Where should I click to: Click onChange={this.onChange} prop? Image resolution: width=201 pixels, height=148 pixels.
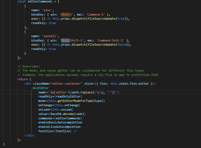[59, 105]
